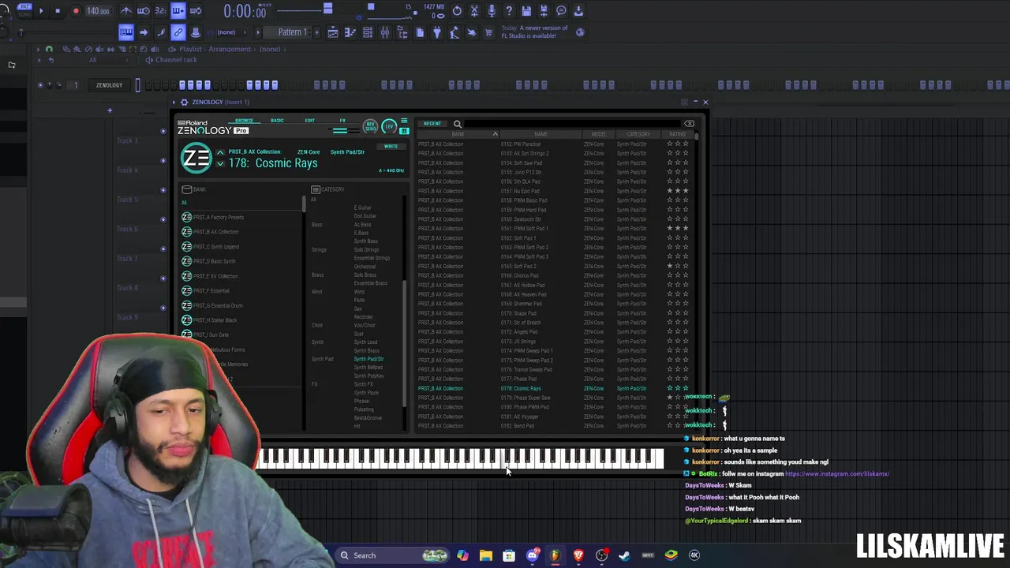The height and width of the screenshot is (568, 1010).
Task: Stop playback with the stop button
Action: click(58, 11)
